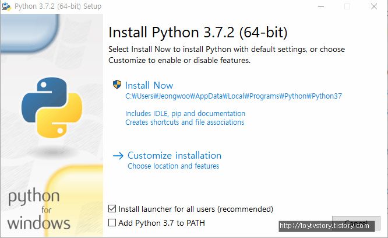388x238 pixels.
Task: Cancel the Python setup
Action: [356, 223]
